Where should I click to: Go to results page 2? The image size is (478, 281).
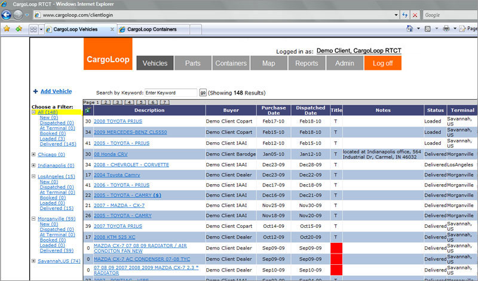106,102
